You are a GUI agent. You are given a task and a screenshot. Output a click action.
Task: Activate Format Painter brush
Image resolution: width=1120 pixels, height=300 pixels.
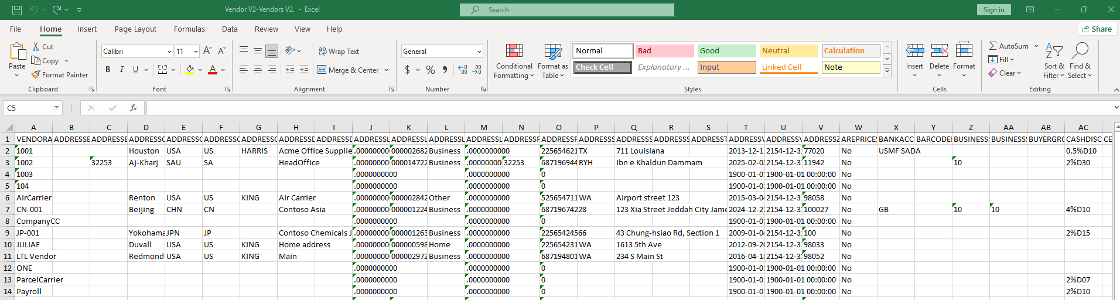point(36,74)
